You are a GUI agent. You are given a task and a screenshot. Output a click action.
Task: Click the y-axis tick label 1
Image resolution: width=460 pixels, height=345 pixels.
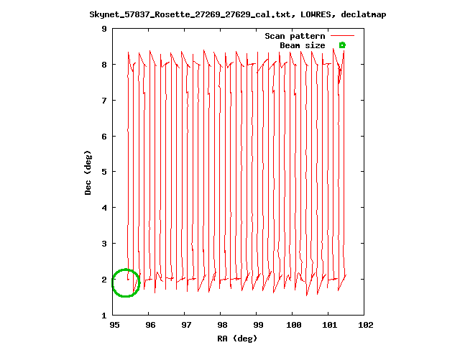104,316
